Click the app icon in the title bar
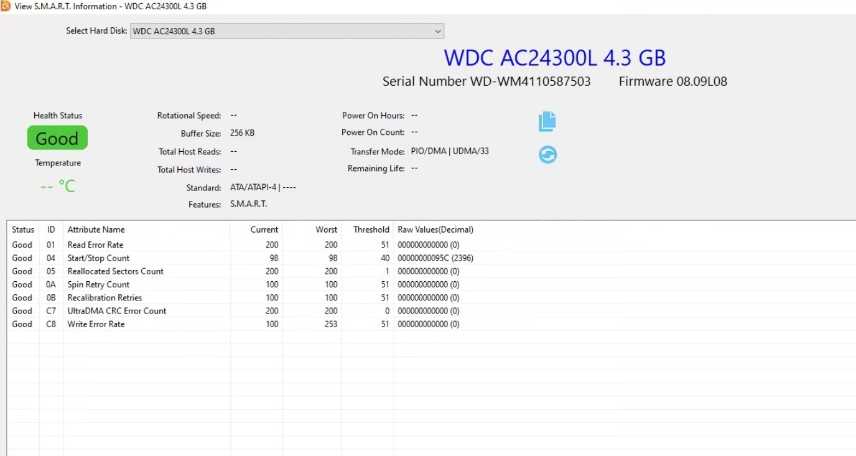 [6, 6]
